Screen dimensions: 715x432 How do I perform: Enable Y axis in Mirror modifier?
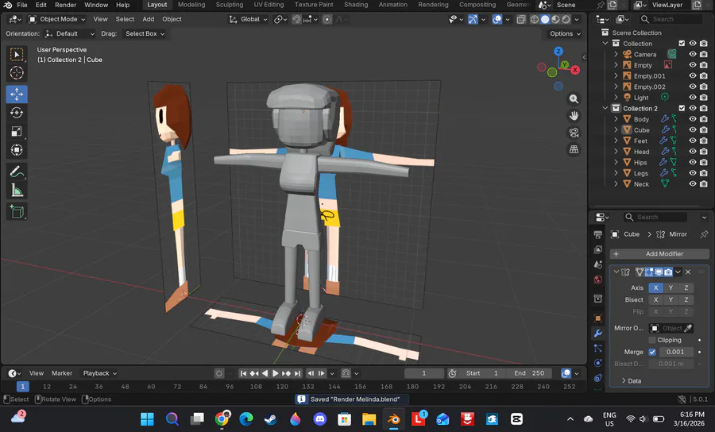[x=671, y=287]
